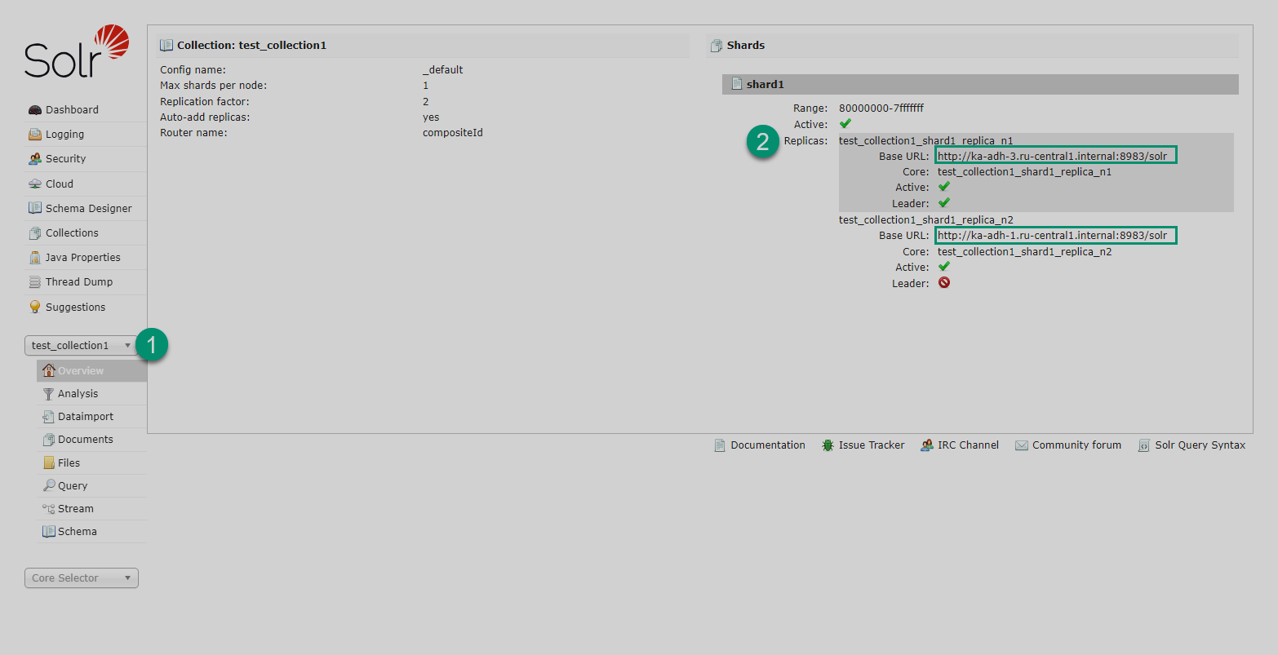
Task: Click the Thread Dump icon
Action: pyautogui.click(x=35, y=282)
